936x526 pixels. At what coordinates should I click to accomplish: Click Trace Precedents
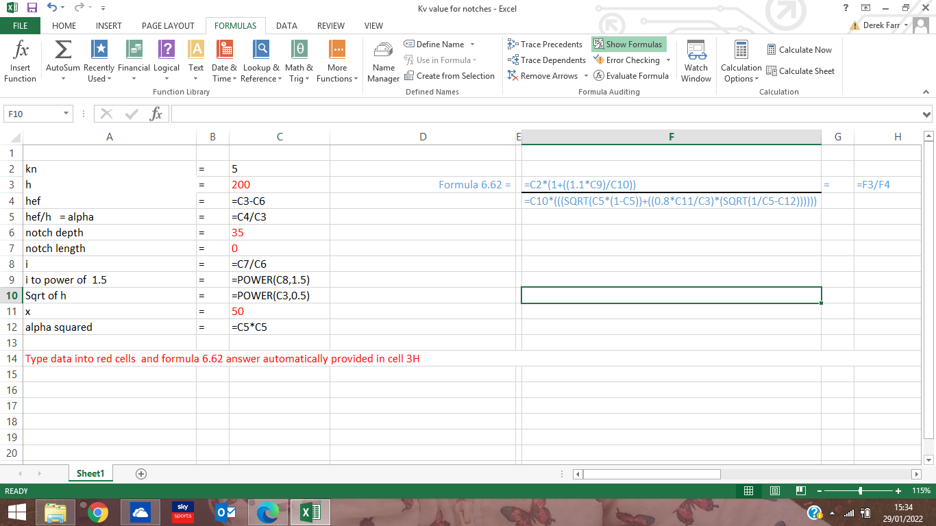(545, 45)
